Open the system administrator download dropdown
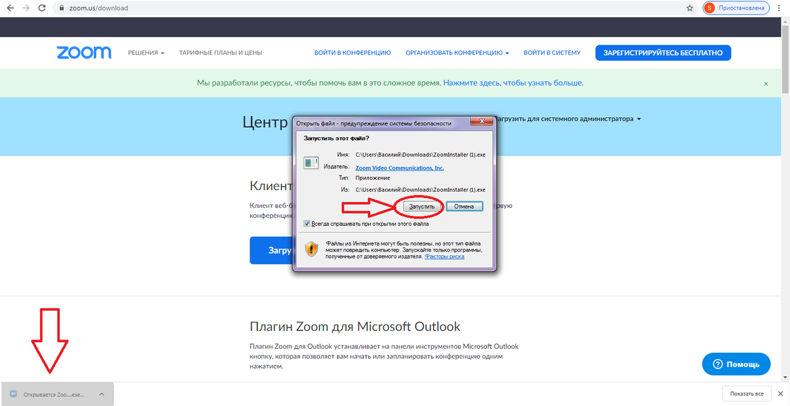 click(568, 119)
